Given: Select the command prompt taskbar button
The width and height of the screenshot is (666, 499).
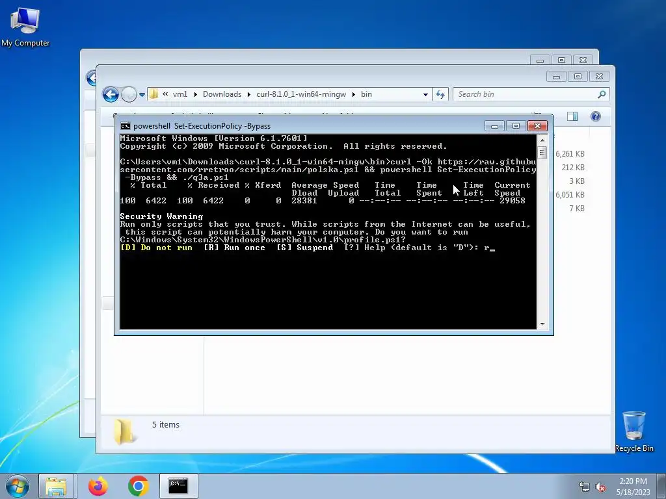Looking at the screenshot, I should click(178, 486).
